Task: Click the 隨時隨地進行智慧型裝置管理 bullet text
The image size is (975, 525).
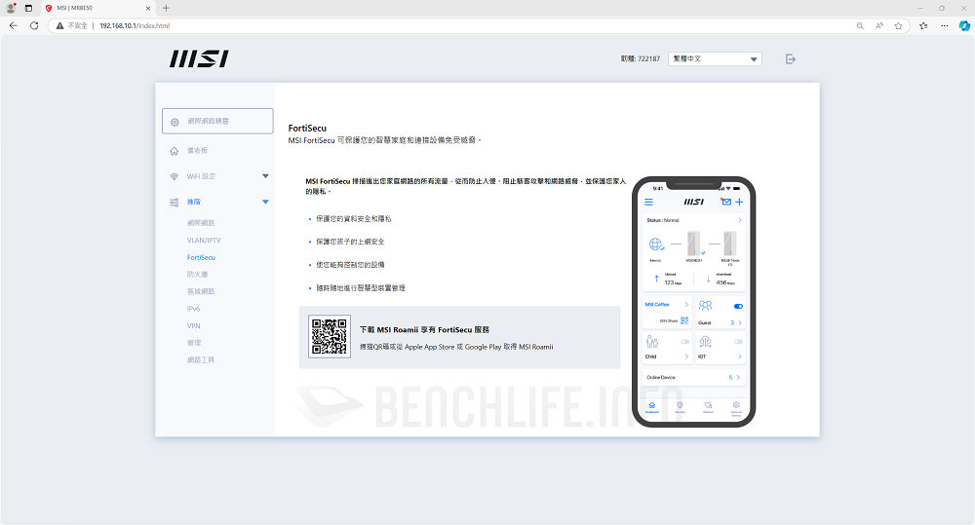Action: (x=360, y=288)
